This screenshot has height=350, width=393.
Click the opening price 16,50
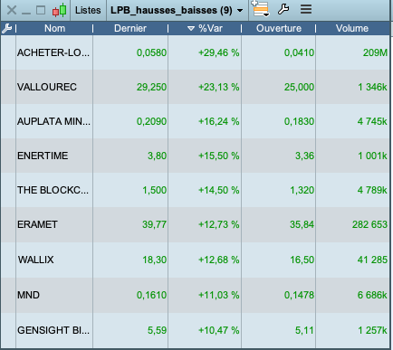click(x=302, y=260)
